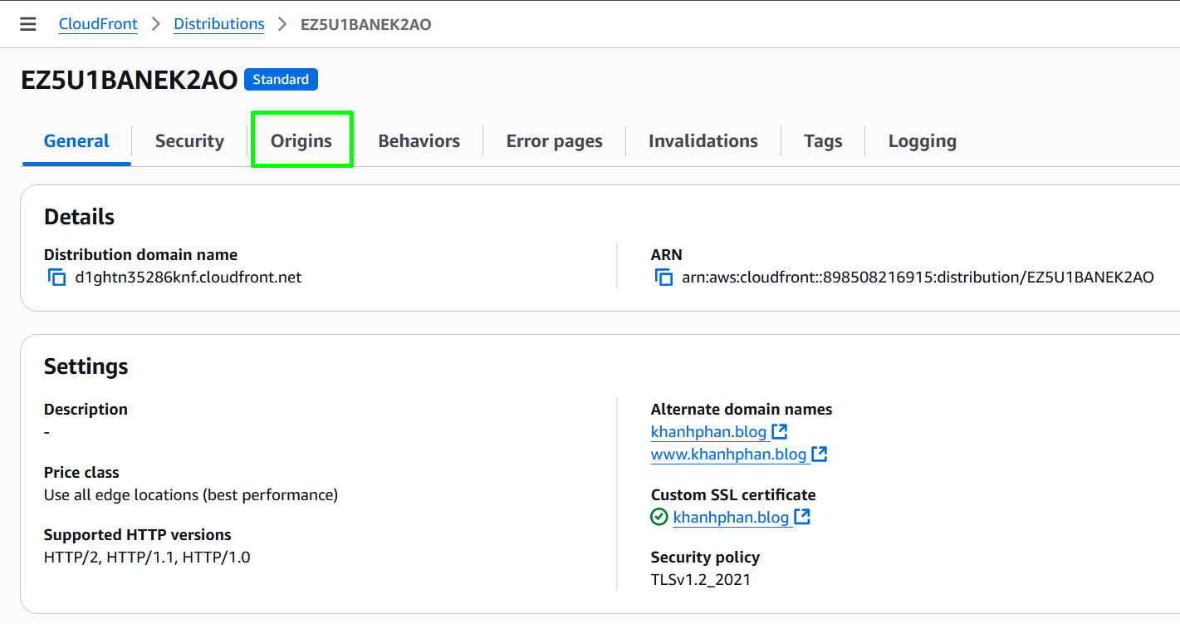
Task: Go to CloudFront breadcrumb
Action: click(98, 24)
